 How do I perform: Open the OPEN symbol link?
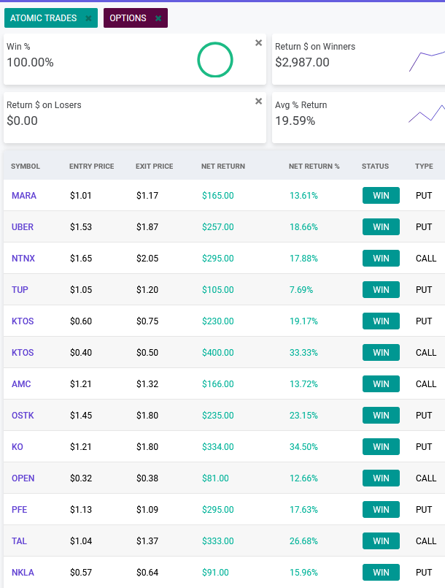23,478
